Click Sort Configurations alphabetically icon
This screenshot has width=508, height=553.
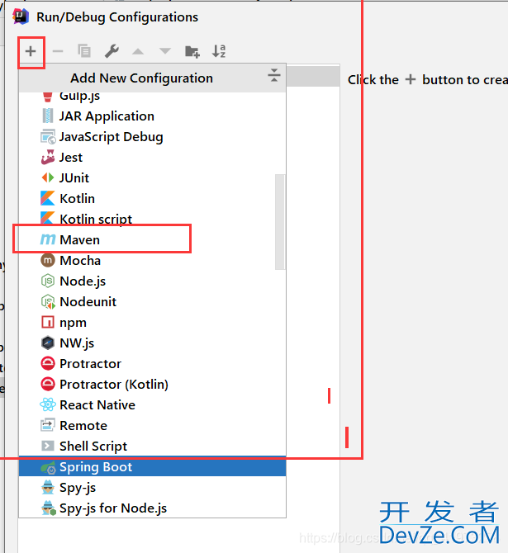click(x=219, y=51)
